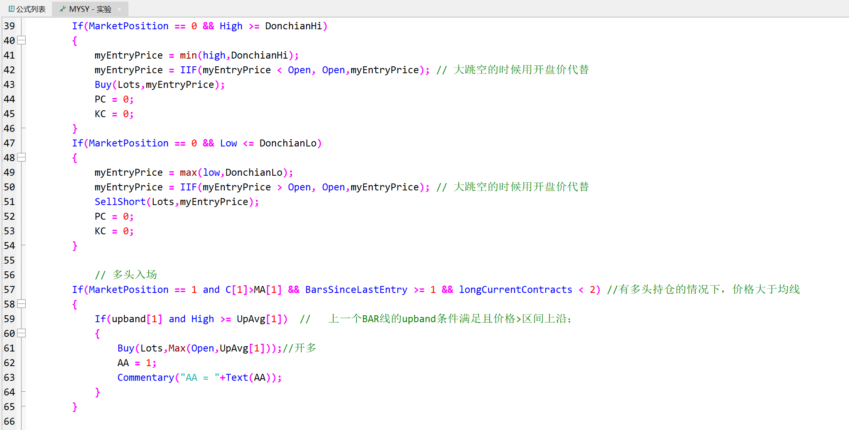Click Buy keyword on line 43
849x430 pixels.
click(x=103, y=85)
